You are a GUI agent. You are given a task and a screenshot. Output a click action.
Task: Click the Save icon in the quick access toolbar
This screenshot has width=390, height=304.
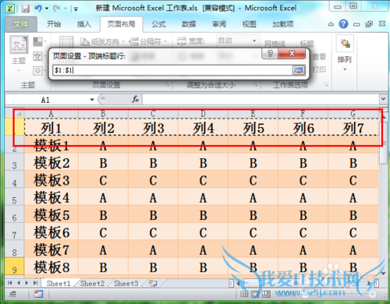coord(26,9)
